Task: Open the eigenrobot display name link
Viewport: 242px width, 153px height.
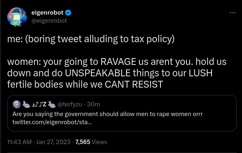Action: click(47, 13)
